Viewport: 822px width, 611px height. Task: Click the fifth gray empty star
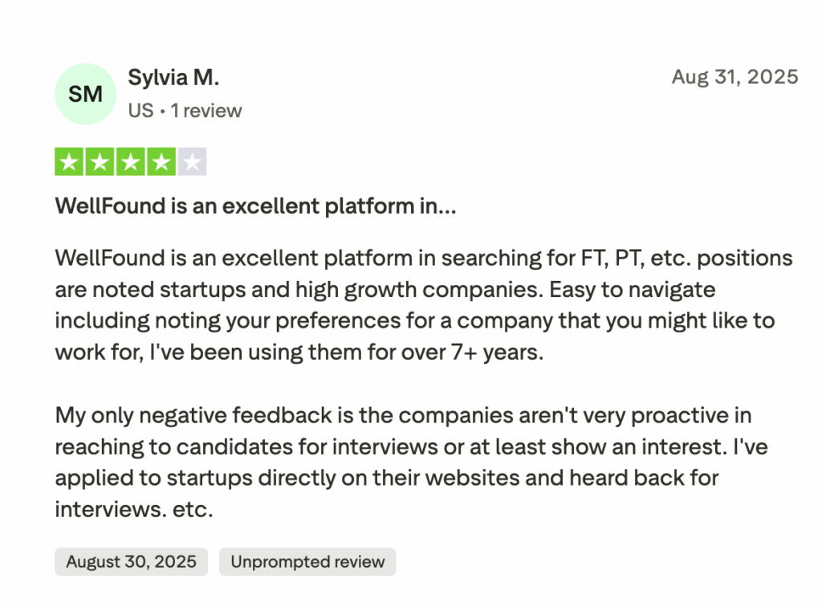tap(192, 162)
